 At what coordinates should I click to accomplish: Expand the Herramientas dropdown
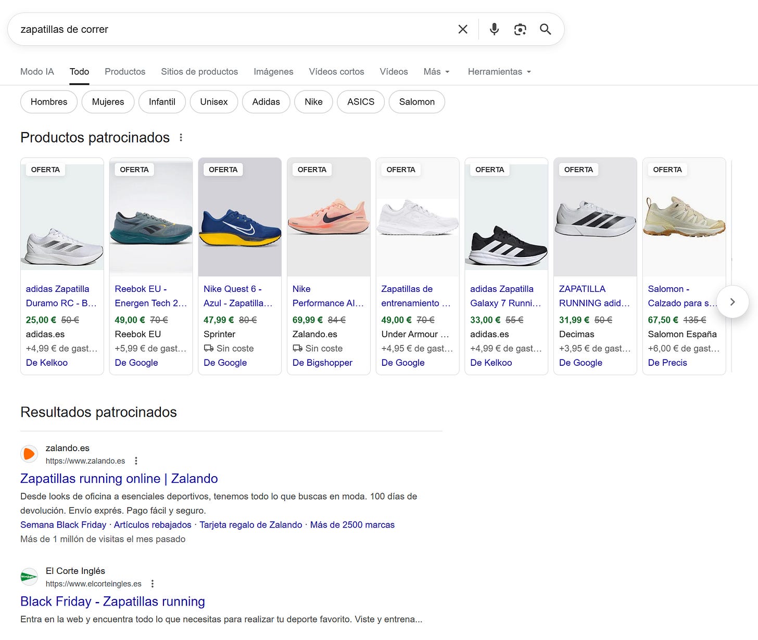(x=499, y=72)
